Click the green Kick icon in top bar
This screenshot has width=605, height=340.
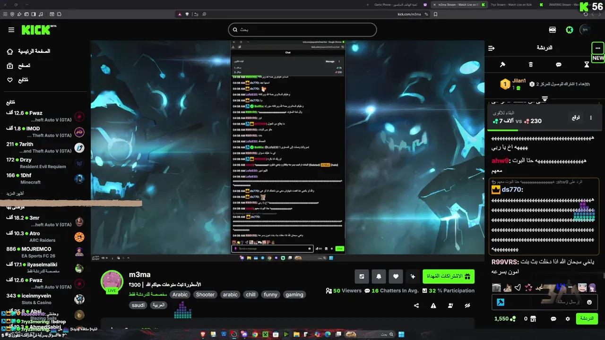[570, 30]
